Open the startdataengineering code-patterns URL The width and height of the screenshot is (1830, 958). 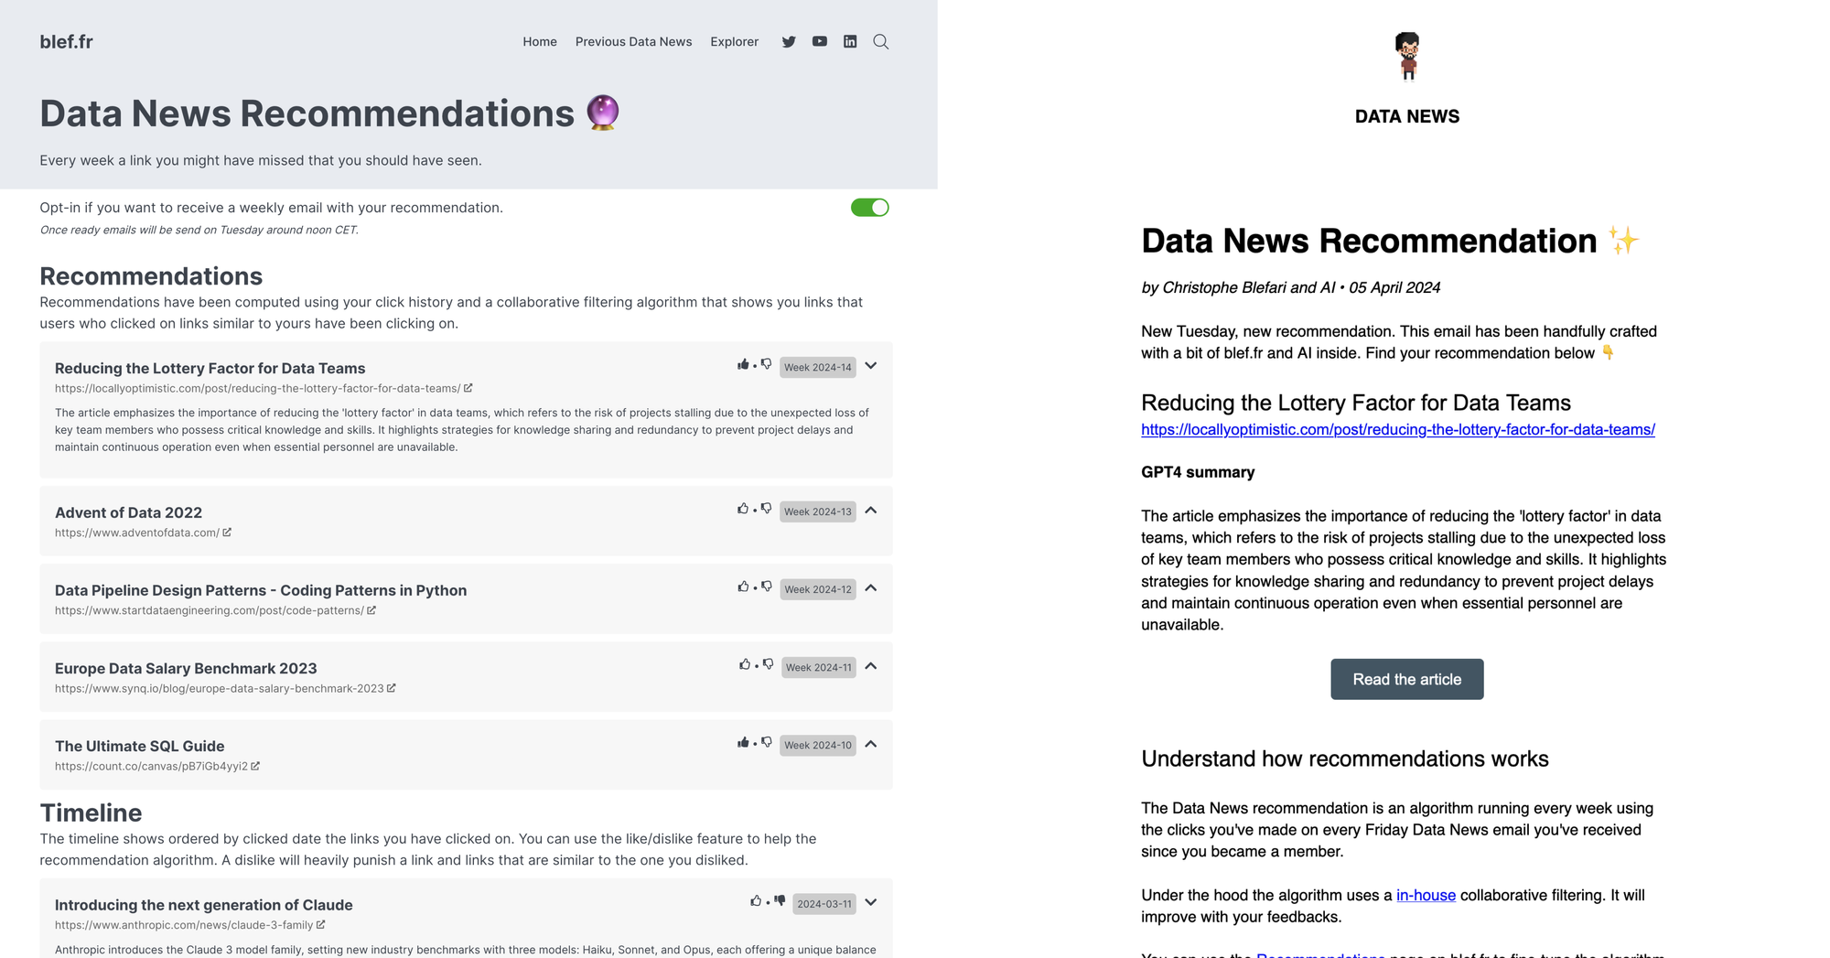(210, 610)
